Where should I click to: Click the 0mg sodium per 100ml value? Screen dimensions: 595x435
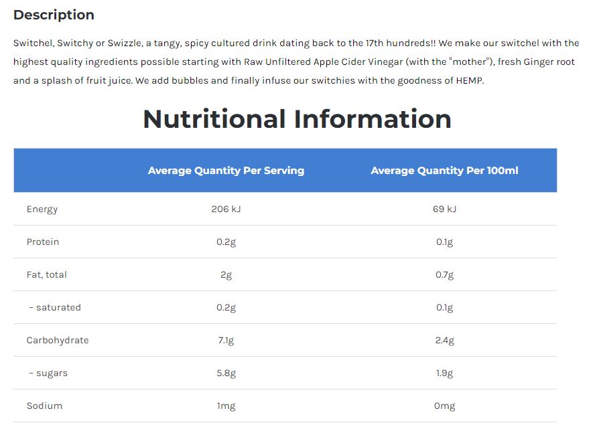(x=444, y=406)
